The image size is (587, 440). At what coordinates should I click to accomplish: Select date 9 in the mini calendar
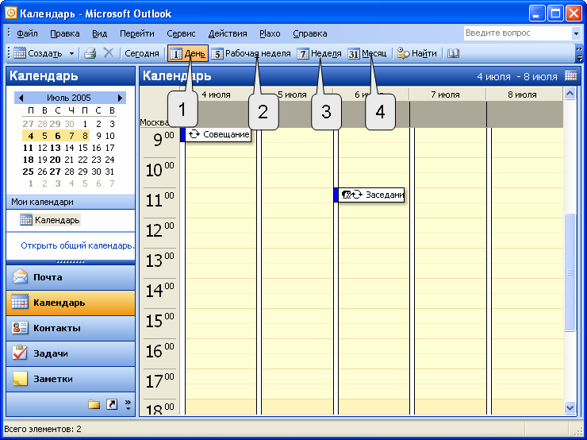(x=98, y=136)
